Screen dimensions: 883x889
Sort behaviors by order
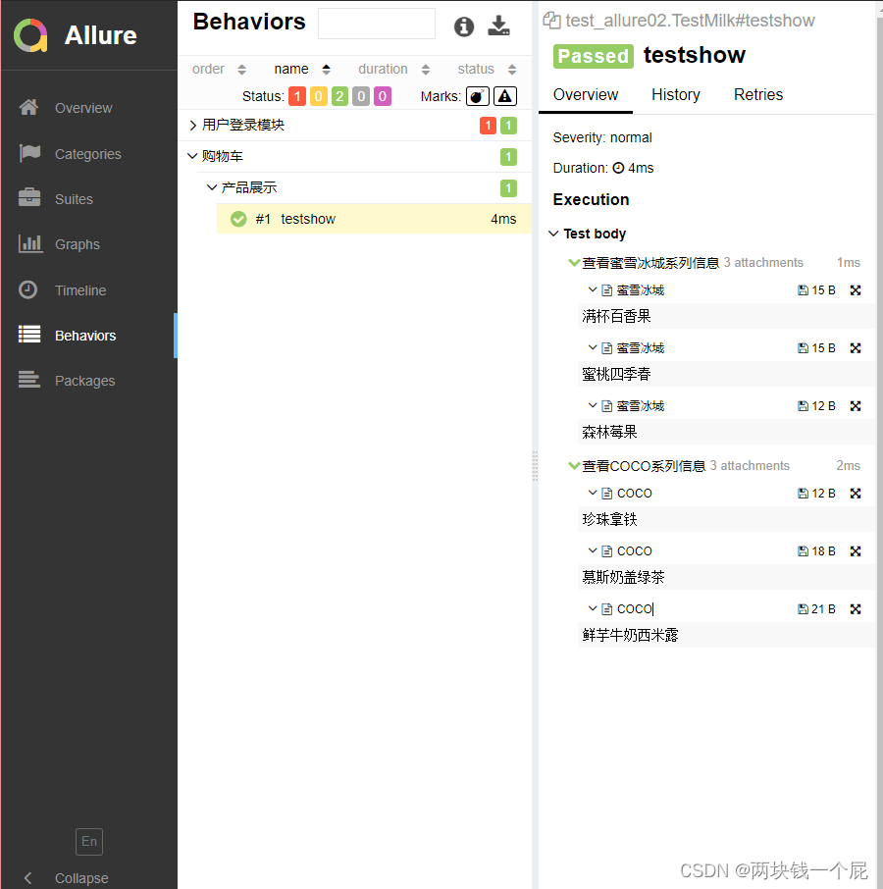point(219,69)
